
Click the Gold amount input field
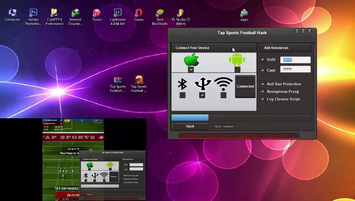click(295, 60)
